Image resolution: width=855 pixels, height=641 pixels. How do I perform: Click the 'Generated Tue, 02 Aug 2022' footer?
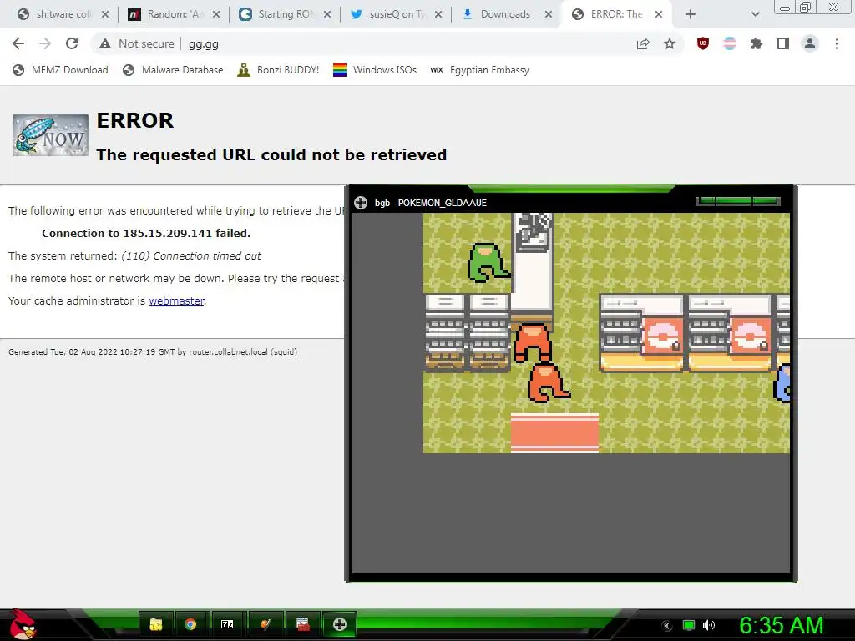click(153, 352)
